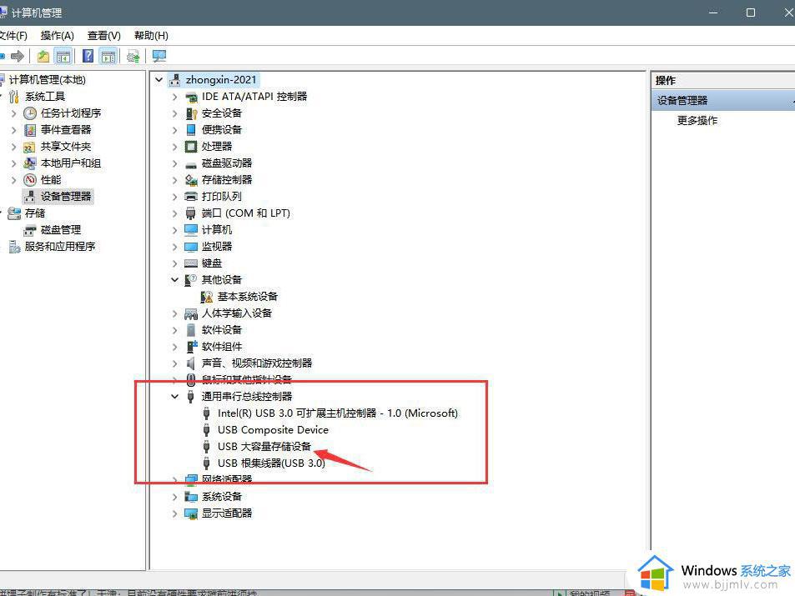795x596 pixels.
Task: Collapse the 通用串行总线控制器 category
Action: [x=174, y=396]
